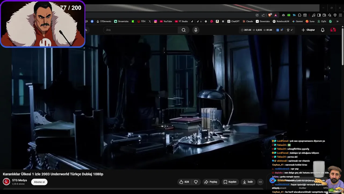The height and width of the screenshot is (194, 344).
Task: Click the 267.4K stat with clock icon
Action: (x=246, y=30)
